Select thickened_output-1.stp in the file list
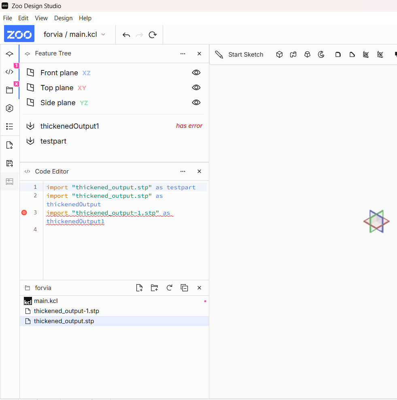 tap(66, 311)
